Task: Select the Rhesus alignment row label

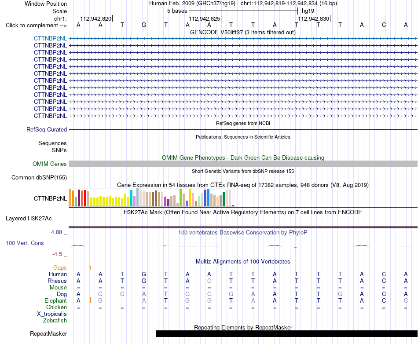Action: click(x=57, y=281)
